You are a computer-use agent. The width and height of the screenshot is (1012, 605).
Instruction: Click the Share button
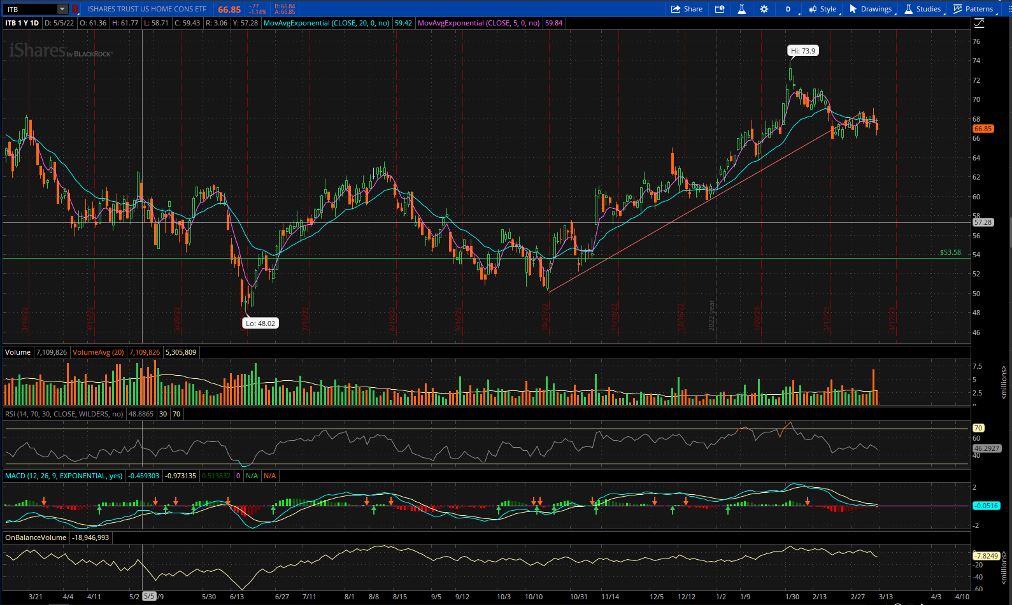(x=687, y=9)
